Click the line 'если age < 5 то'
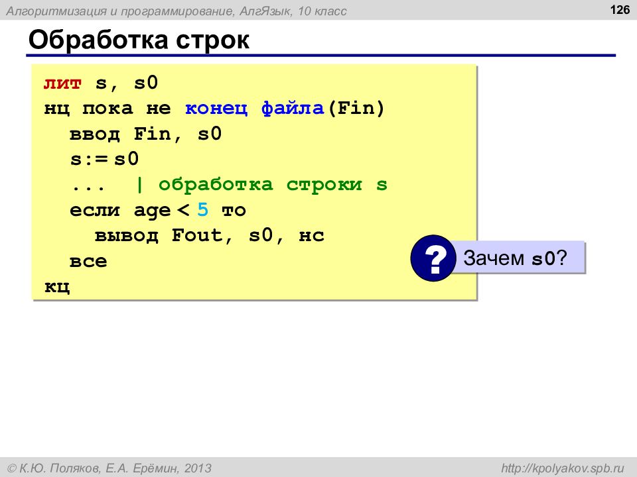Viewport: 637px width, 477px height. point(158,210)
